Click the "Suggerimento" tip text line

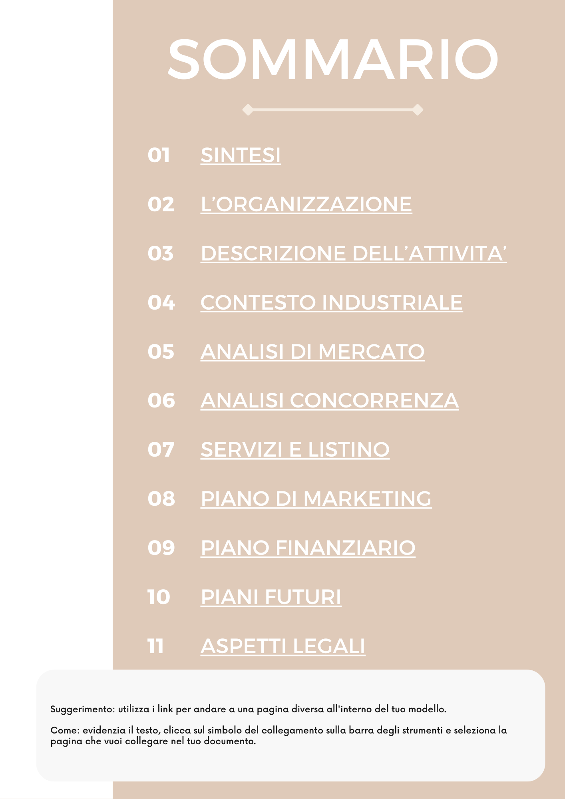[248, 709]
